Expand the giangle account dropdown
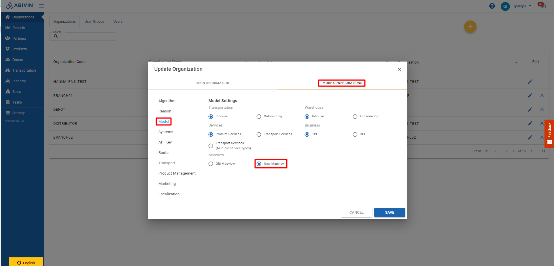Image resolution: width=554 pixels, height=266 pixels. pyautogui.click(x=523, y=6)
